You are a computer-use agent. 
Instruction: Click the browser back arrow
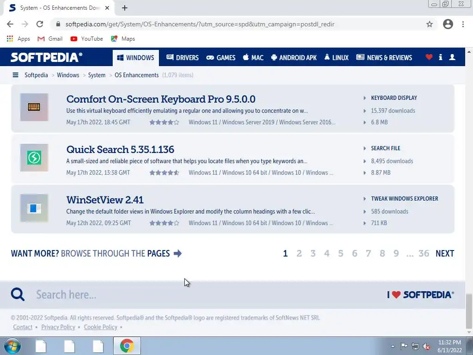point(10,24)
